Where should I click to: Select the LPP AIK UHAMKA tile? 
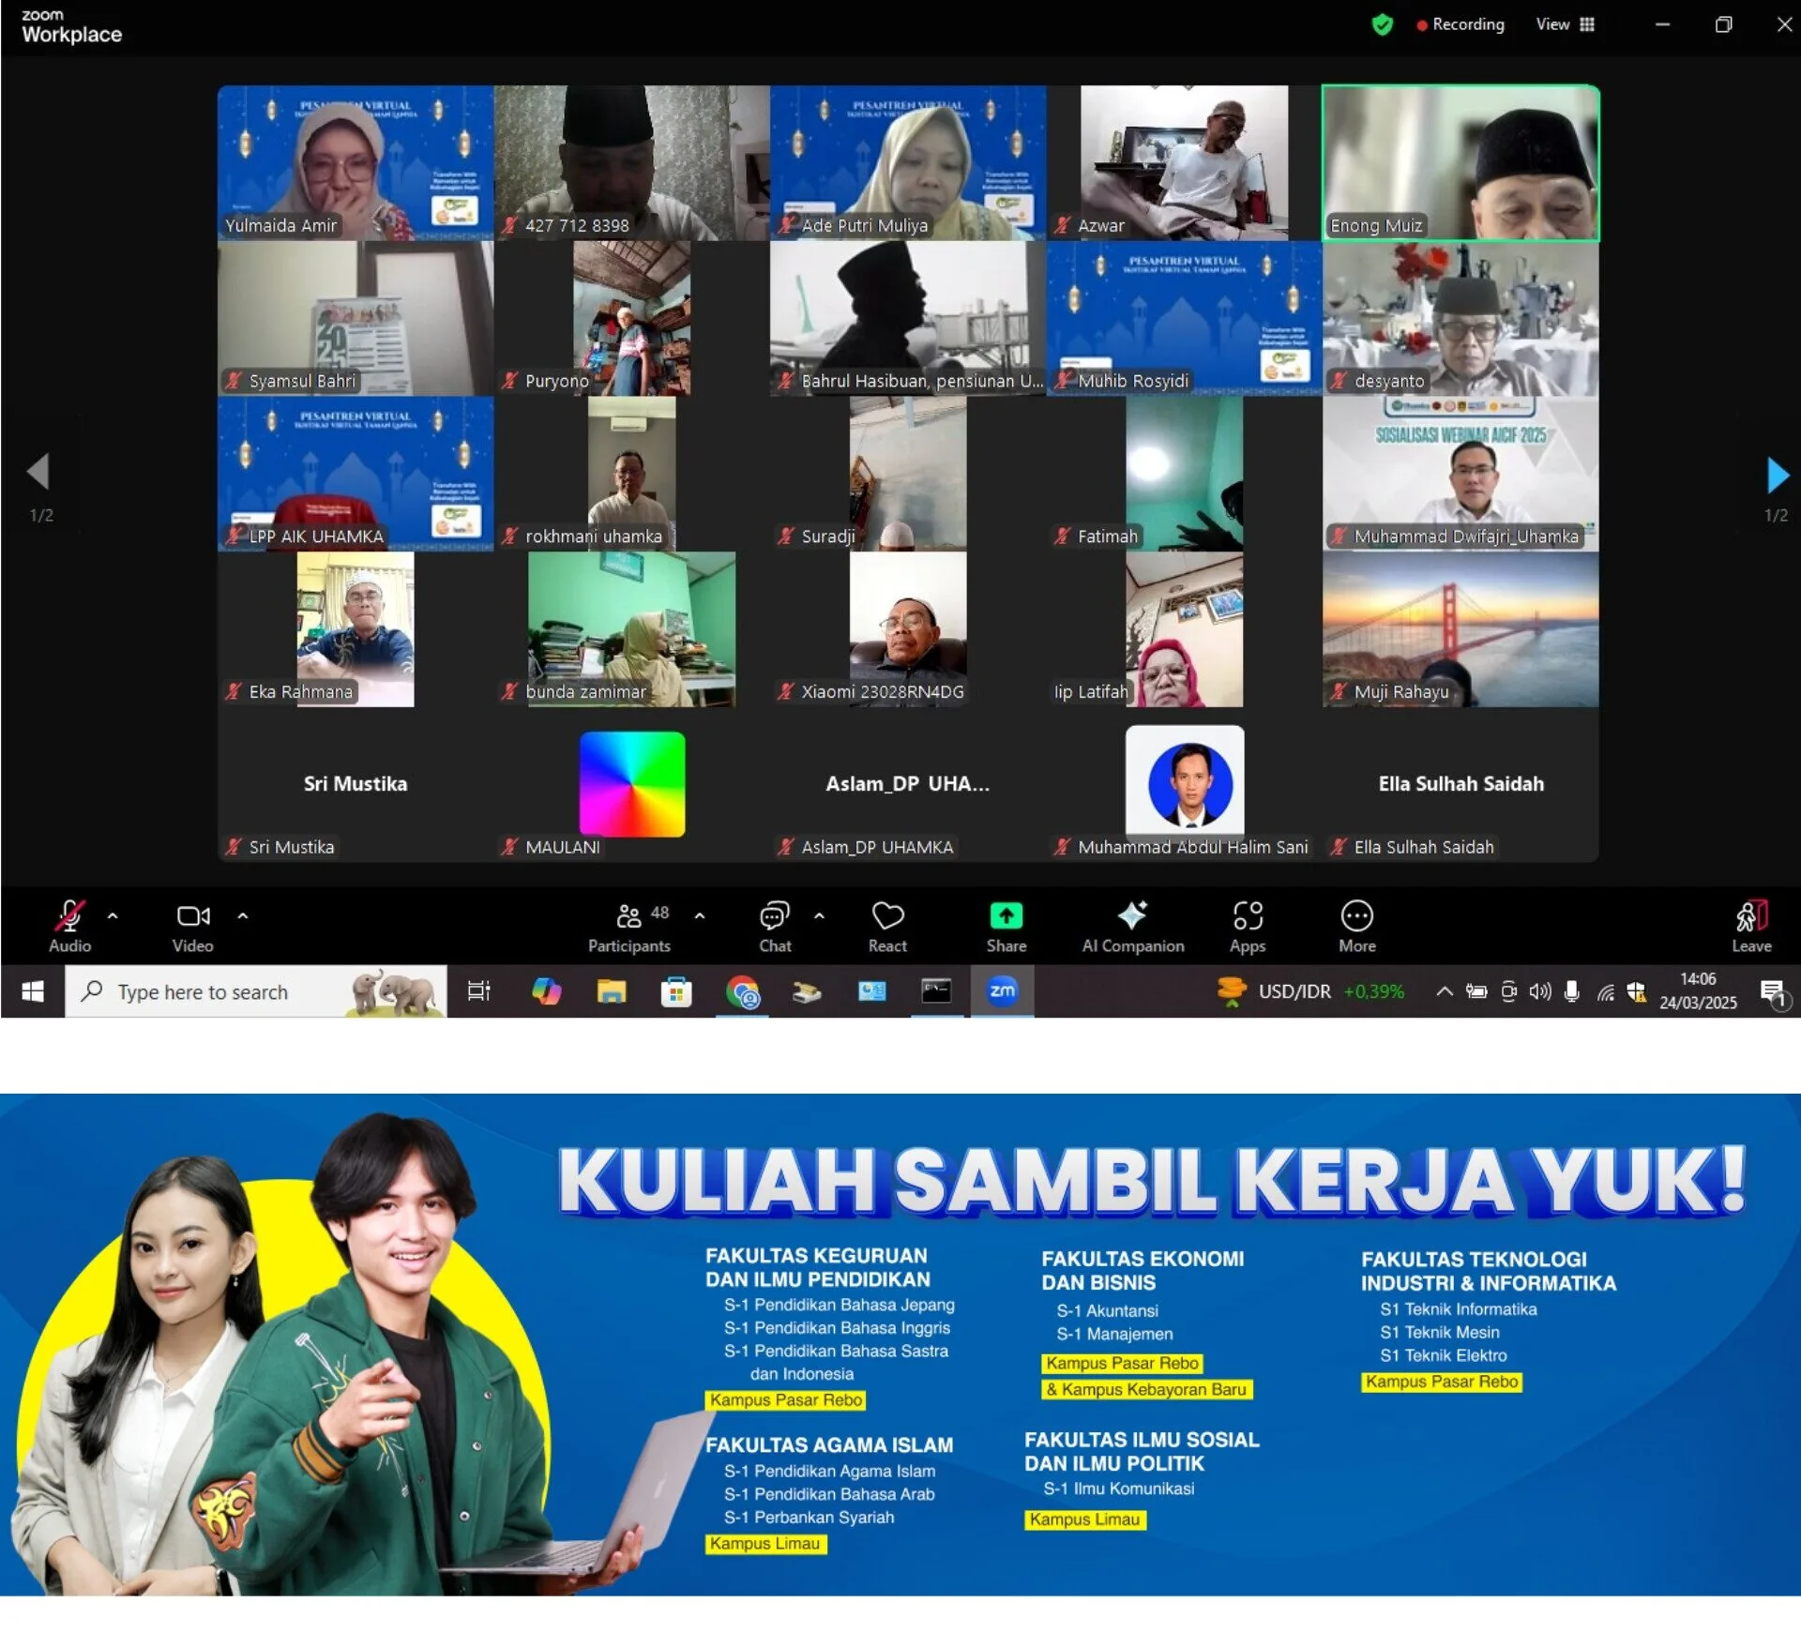[356, 474]
